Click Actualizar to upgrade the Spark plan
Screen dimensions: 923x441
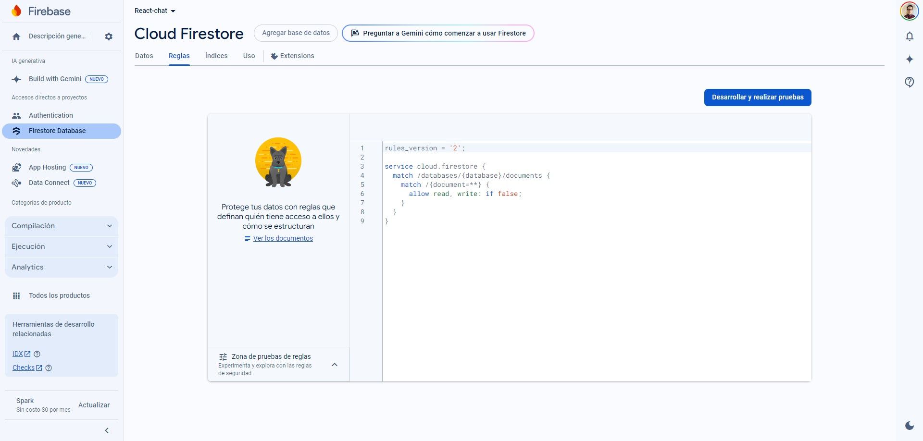94,405
